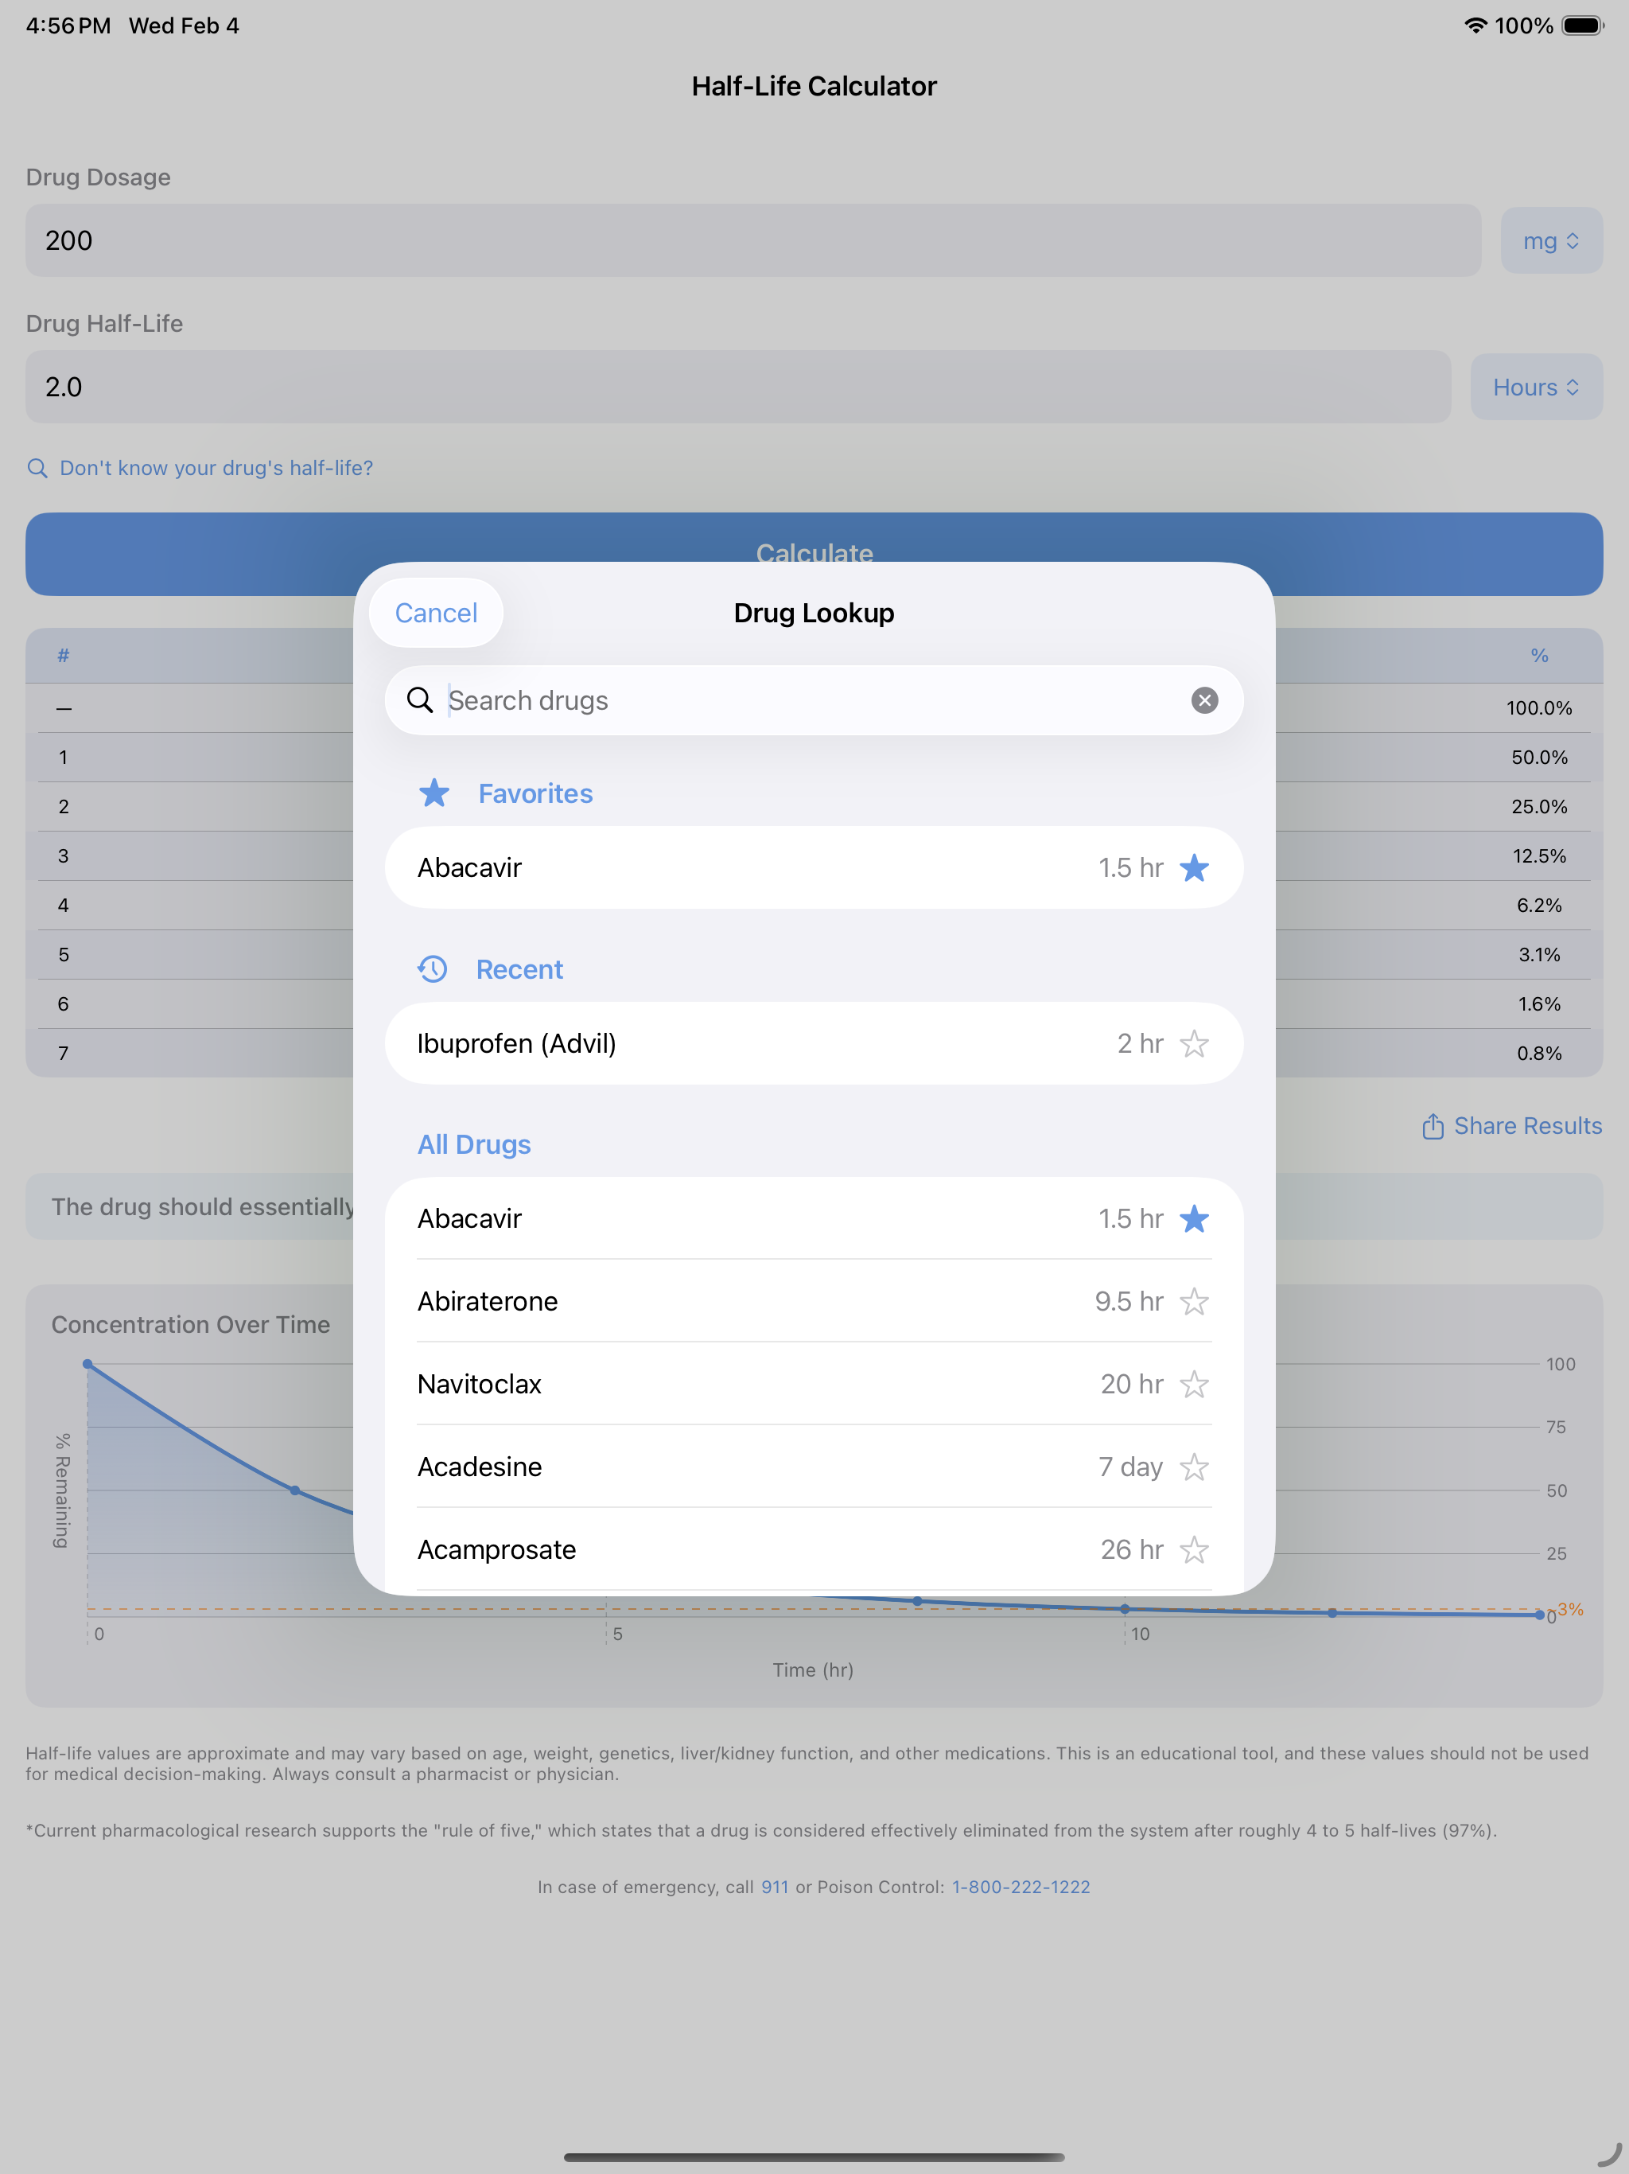Click the Drug Half-Life field showing 2.0
Screen dimensions: 1629x2174
tap(738, 388)
